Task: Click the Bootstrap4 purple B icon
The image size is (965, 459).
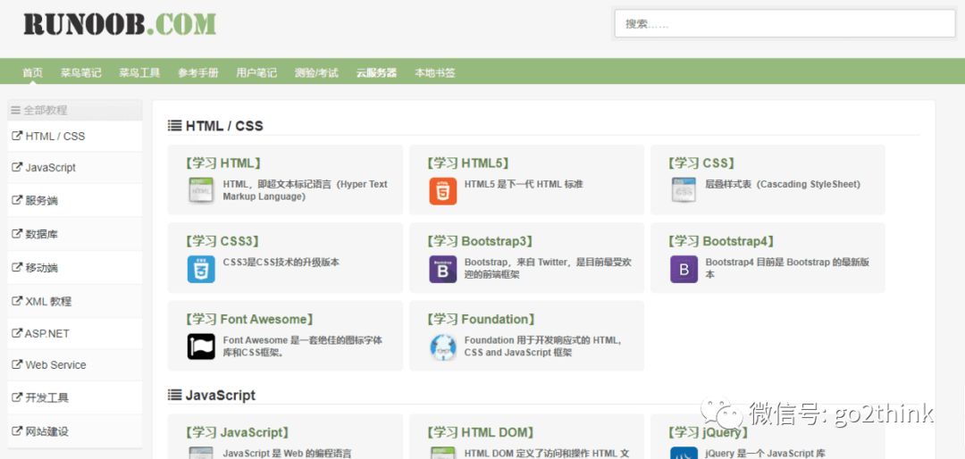Action: coord(684,269)
